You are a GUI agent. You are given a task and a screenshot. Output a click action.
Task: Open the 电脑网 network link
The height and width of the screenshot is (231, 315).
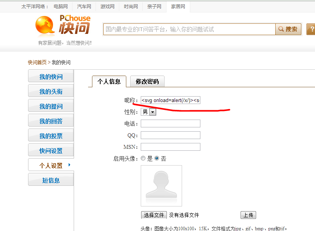[x=61, y=7]
